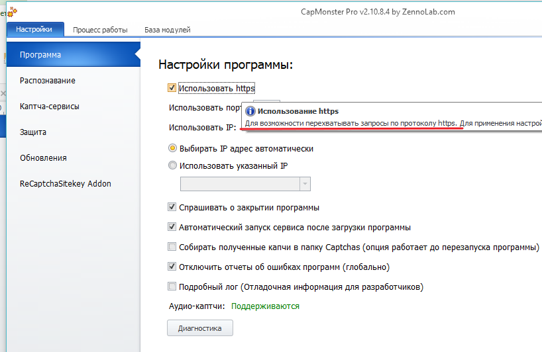Screen dimensions: 542x352
Task: Select Программа in the sidebar
Action: pyautogui.click(x=74, y=54)
